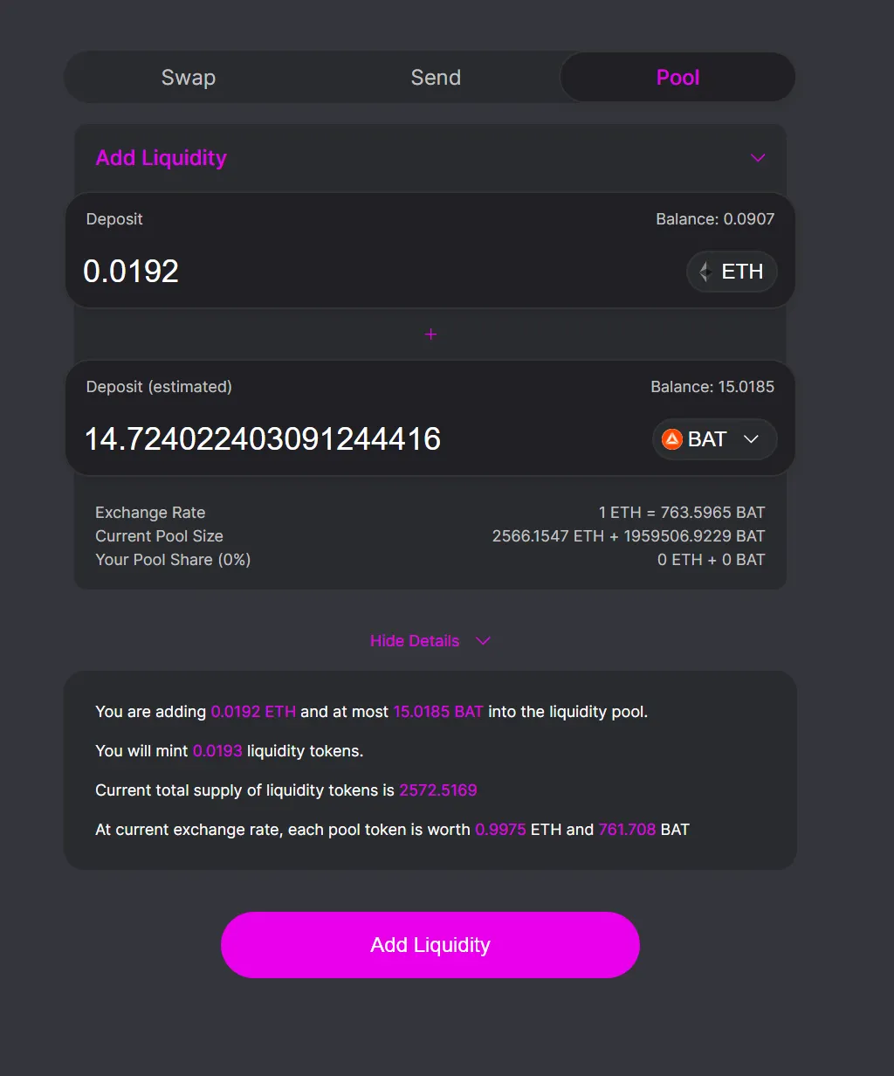This screenshot has width=894, height=1076.
Task: Click the orange BAT token logo
Action: click(x=671, y=439)
